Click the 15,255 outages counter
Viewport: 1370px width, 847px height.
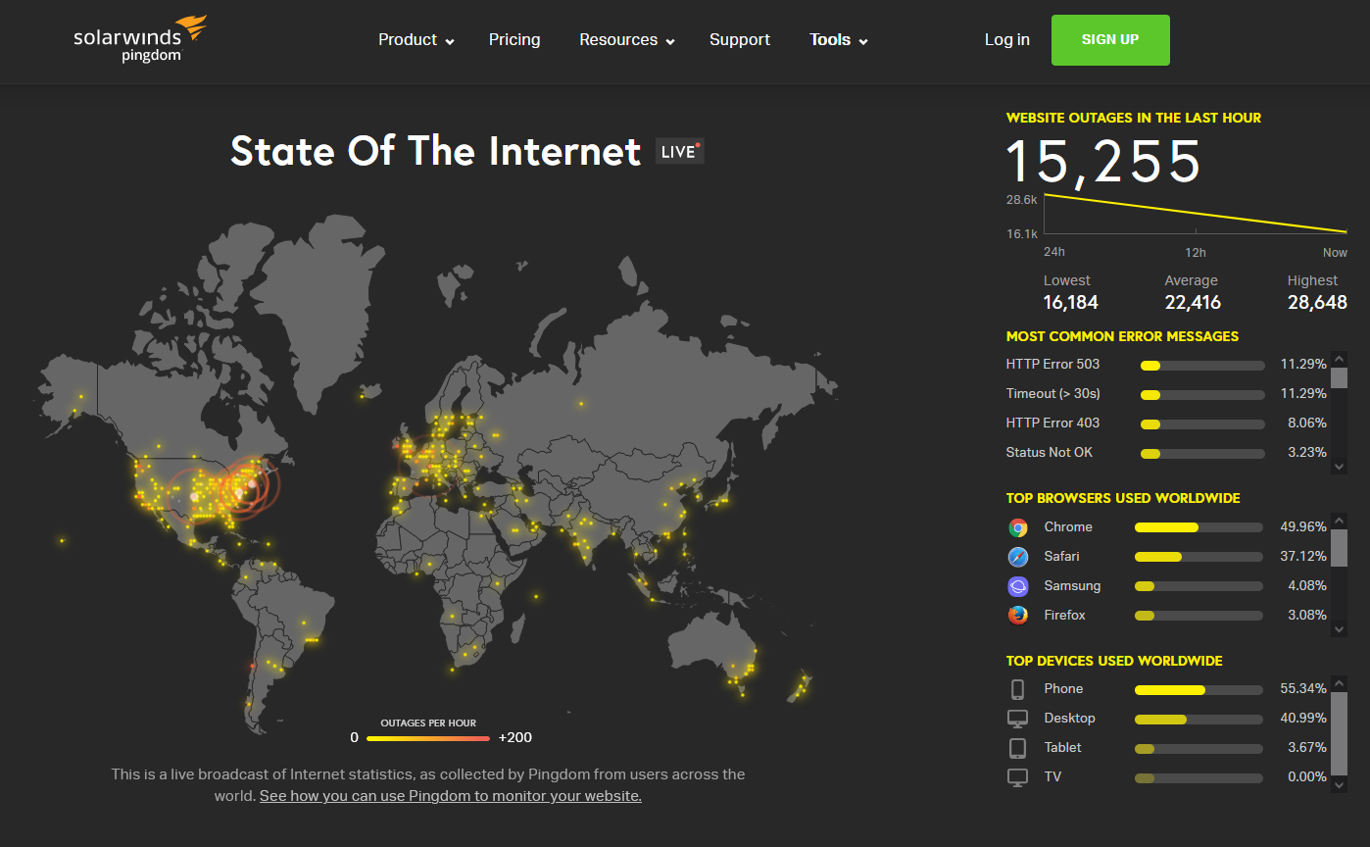point(1104,162)
